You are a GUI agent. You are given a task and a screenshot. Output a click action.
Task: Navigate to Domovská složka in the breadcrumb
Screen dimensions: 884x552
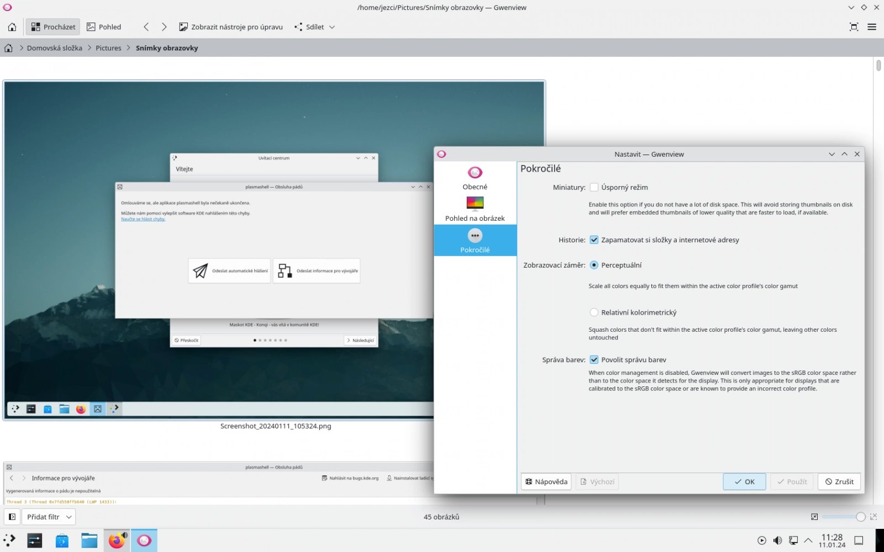(55, 48)
